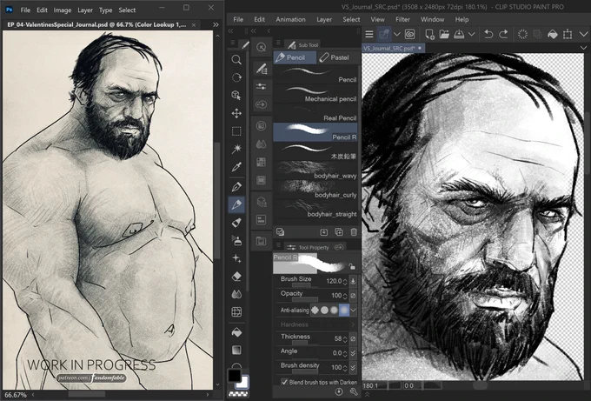Click the Clear/deselect dotted circle icon

(x=522, y=34)
